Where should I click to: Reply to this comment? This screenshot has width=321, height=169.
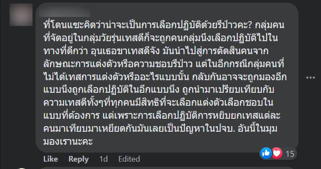(79, 159)
